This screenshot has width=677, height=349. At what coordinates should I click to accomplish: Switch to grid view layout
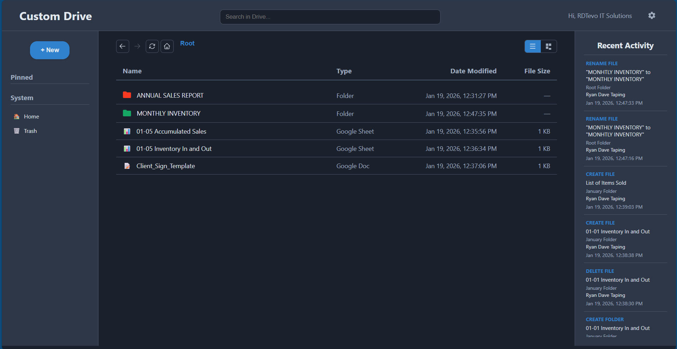coord(549,46)
